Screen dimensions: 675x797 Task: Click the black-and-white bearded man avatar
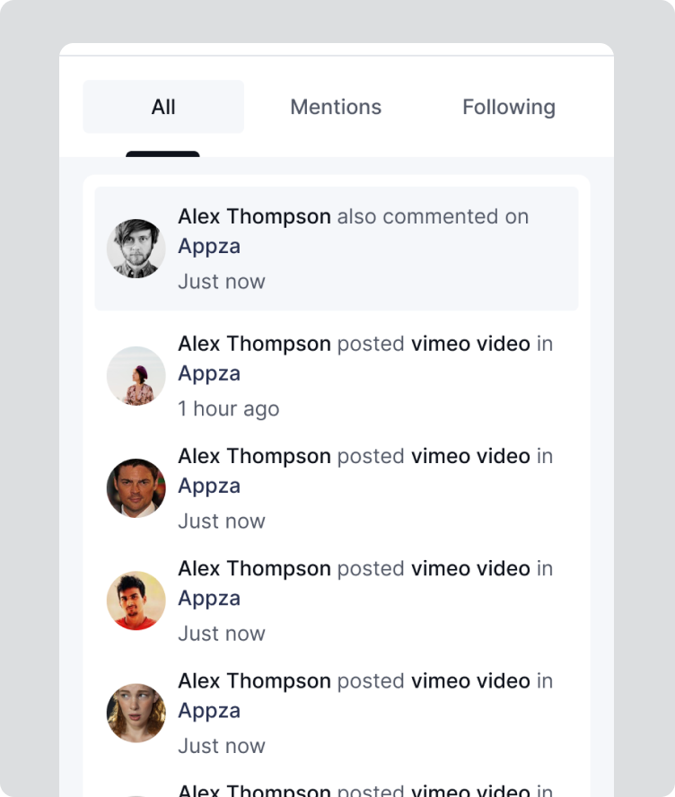click(136, 249)
